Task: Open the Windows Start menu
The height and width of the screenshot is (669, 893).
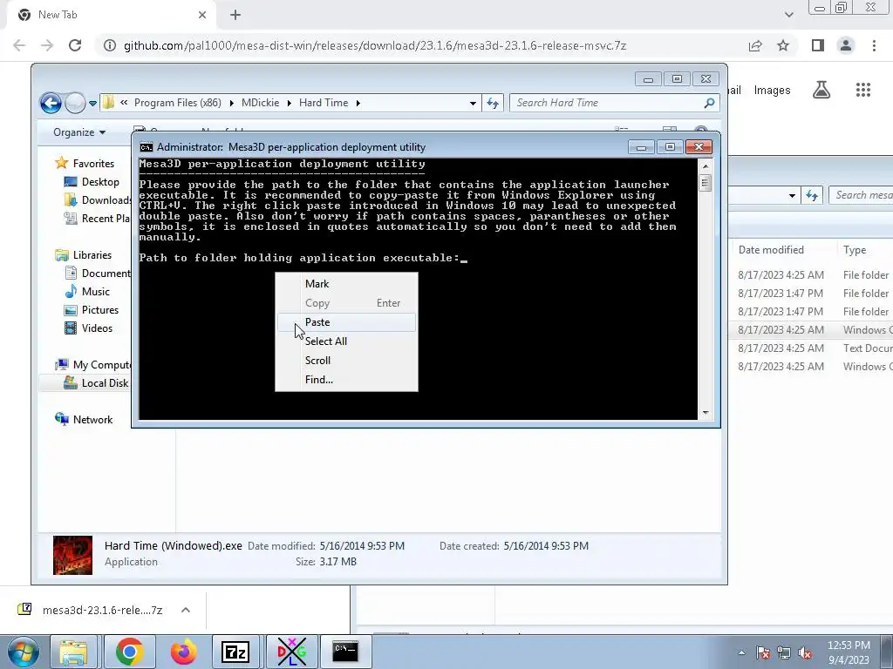Action: click(22, 652)
